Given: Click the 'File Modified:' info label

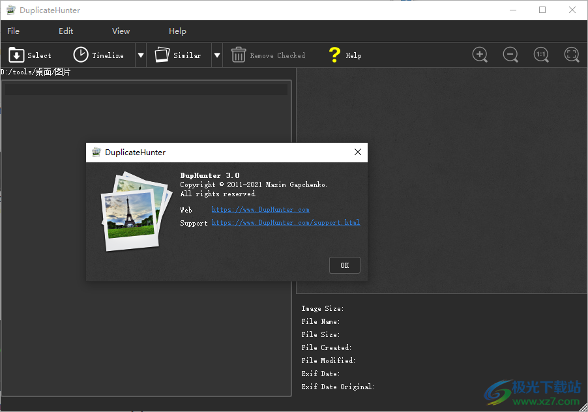Looking at the screenshot, I should (x=328, y=360).
